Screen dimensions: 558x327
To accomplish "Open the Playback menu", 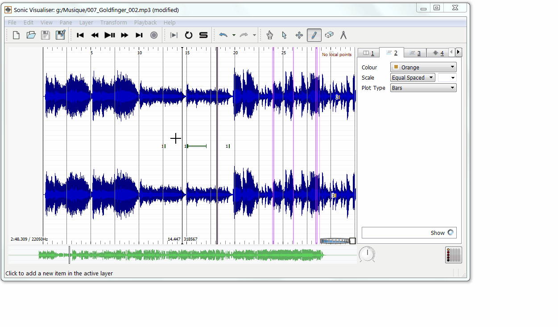I will (145, 22).
